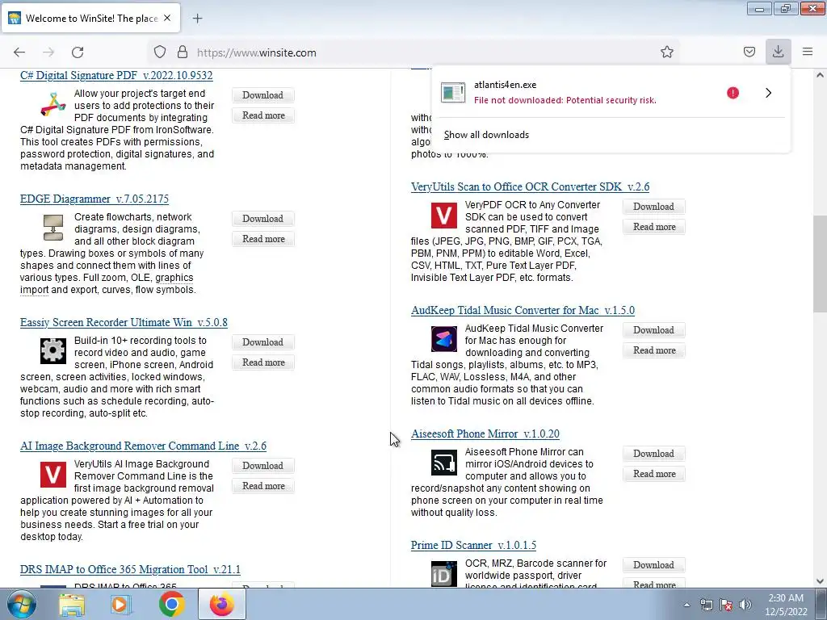Read more about Eassiy Screen Recorder
The height and width of the screenshot is (620, 827).
coord(263,362)
